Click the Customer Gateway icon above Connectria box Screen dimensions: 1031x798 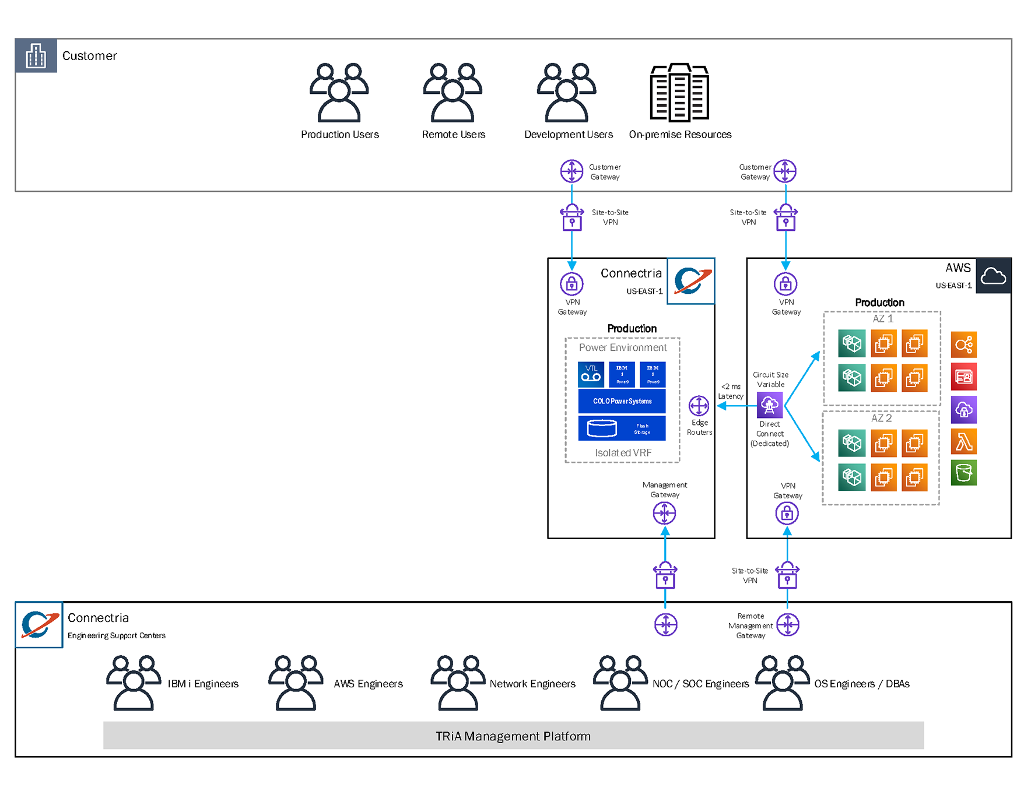571,171
